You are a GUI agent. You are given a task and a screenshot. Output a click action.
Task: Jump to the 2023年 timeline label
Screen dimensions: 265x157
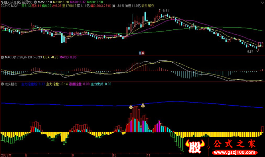[6, 155]
